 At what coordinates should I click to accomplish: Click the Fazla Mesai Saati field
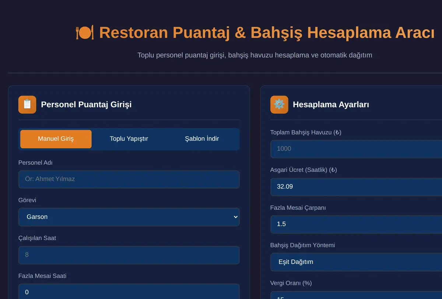[129, 292]
